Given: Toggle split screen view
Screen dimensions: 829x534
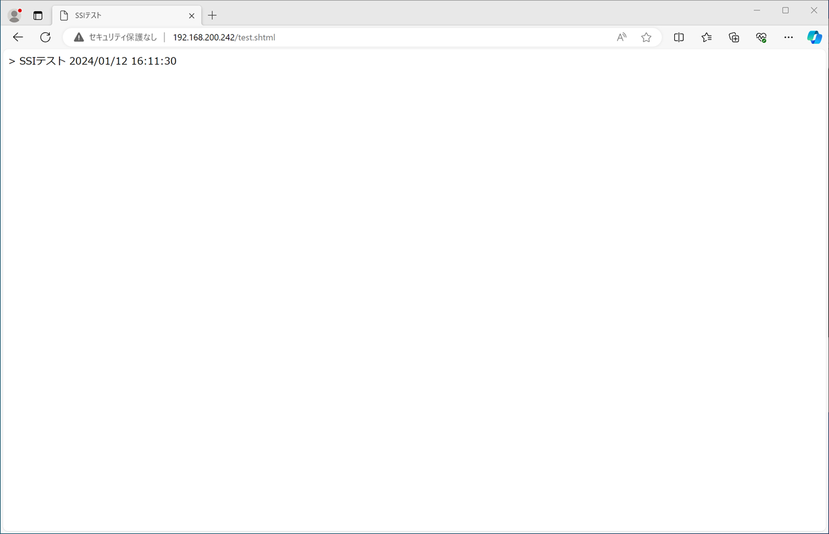Looking at the screenshot, I should (679, 38).
